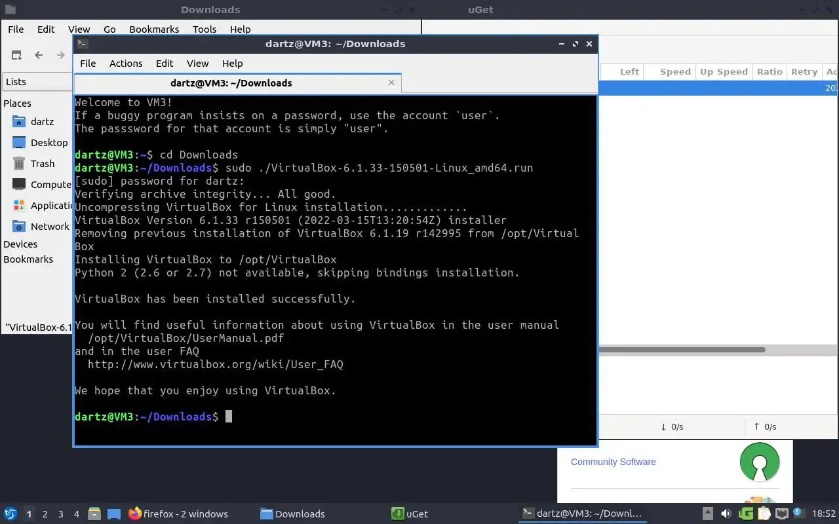Open View menu in the file manager
This screenshot has height=524, width=839.
(x=79, y=29)
